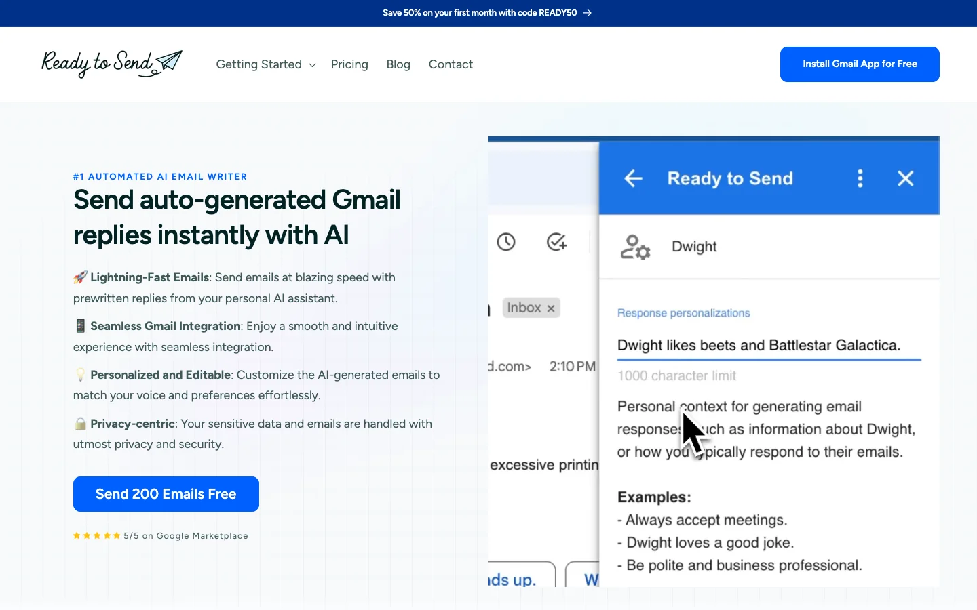This screenshot has height=610, width=977.
Task: Click the Response personalizations text field
Action: pyautogui.click(x=769, y=346)
